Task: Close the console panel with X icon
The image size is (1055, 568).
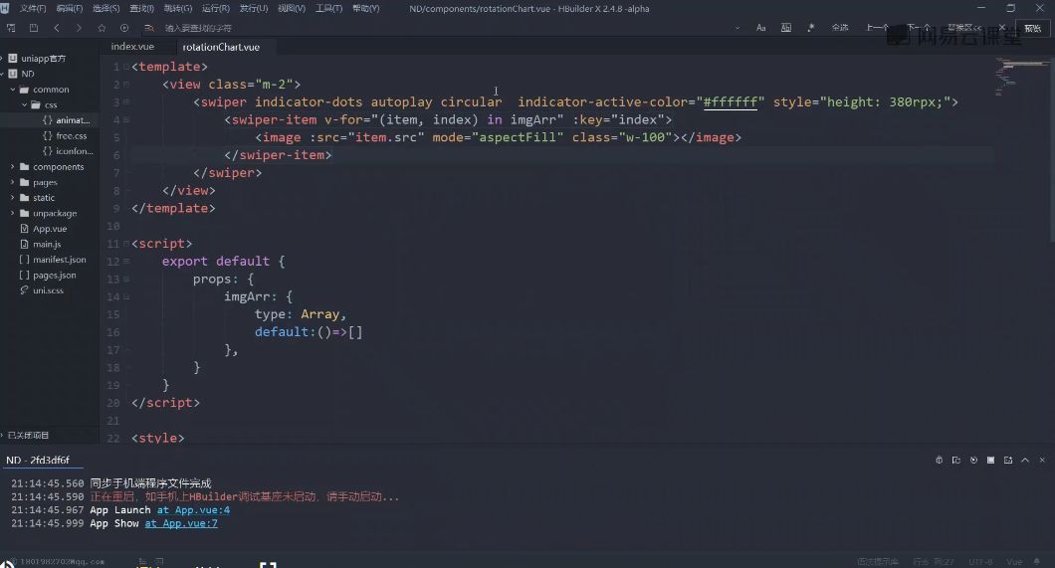Action: [x=1042, y=461]
